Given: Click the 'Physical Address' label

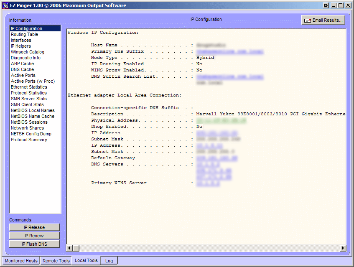Looking at the screenshot, I should click(x=115, y=120).
